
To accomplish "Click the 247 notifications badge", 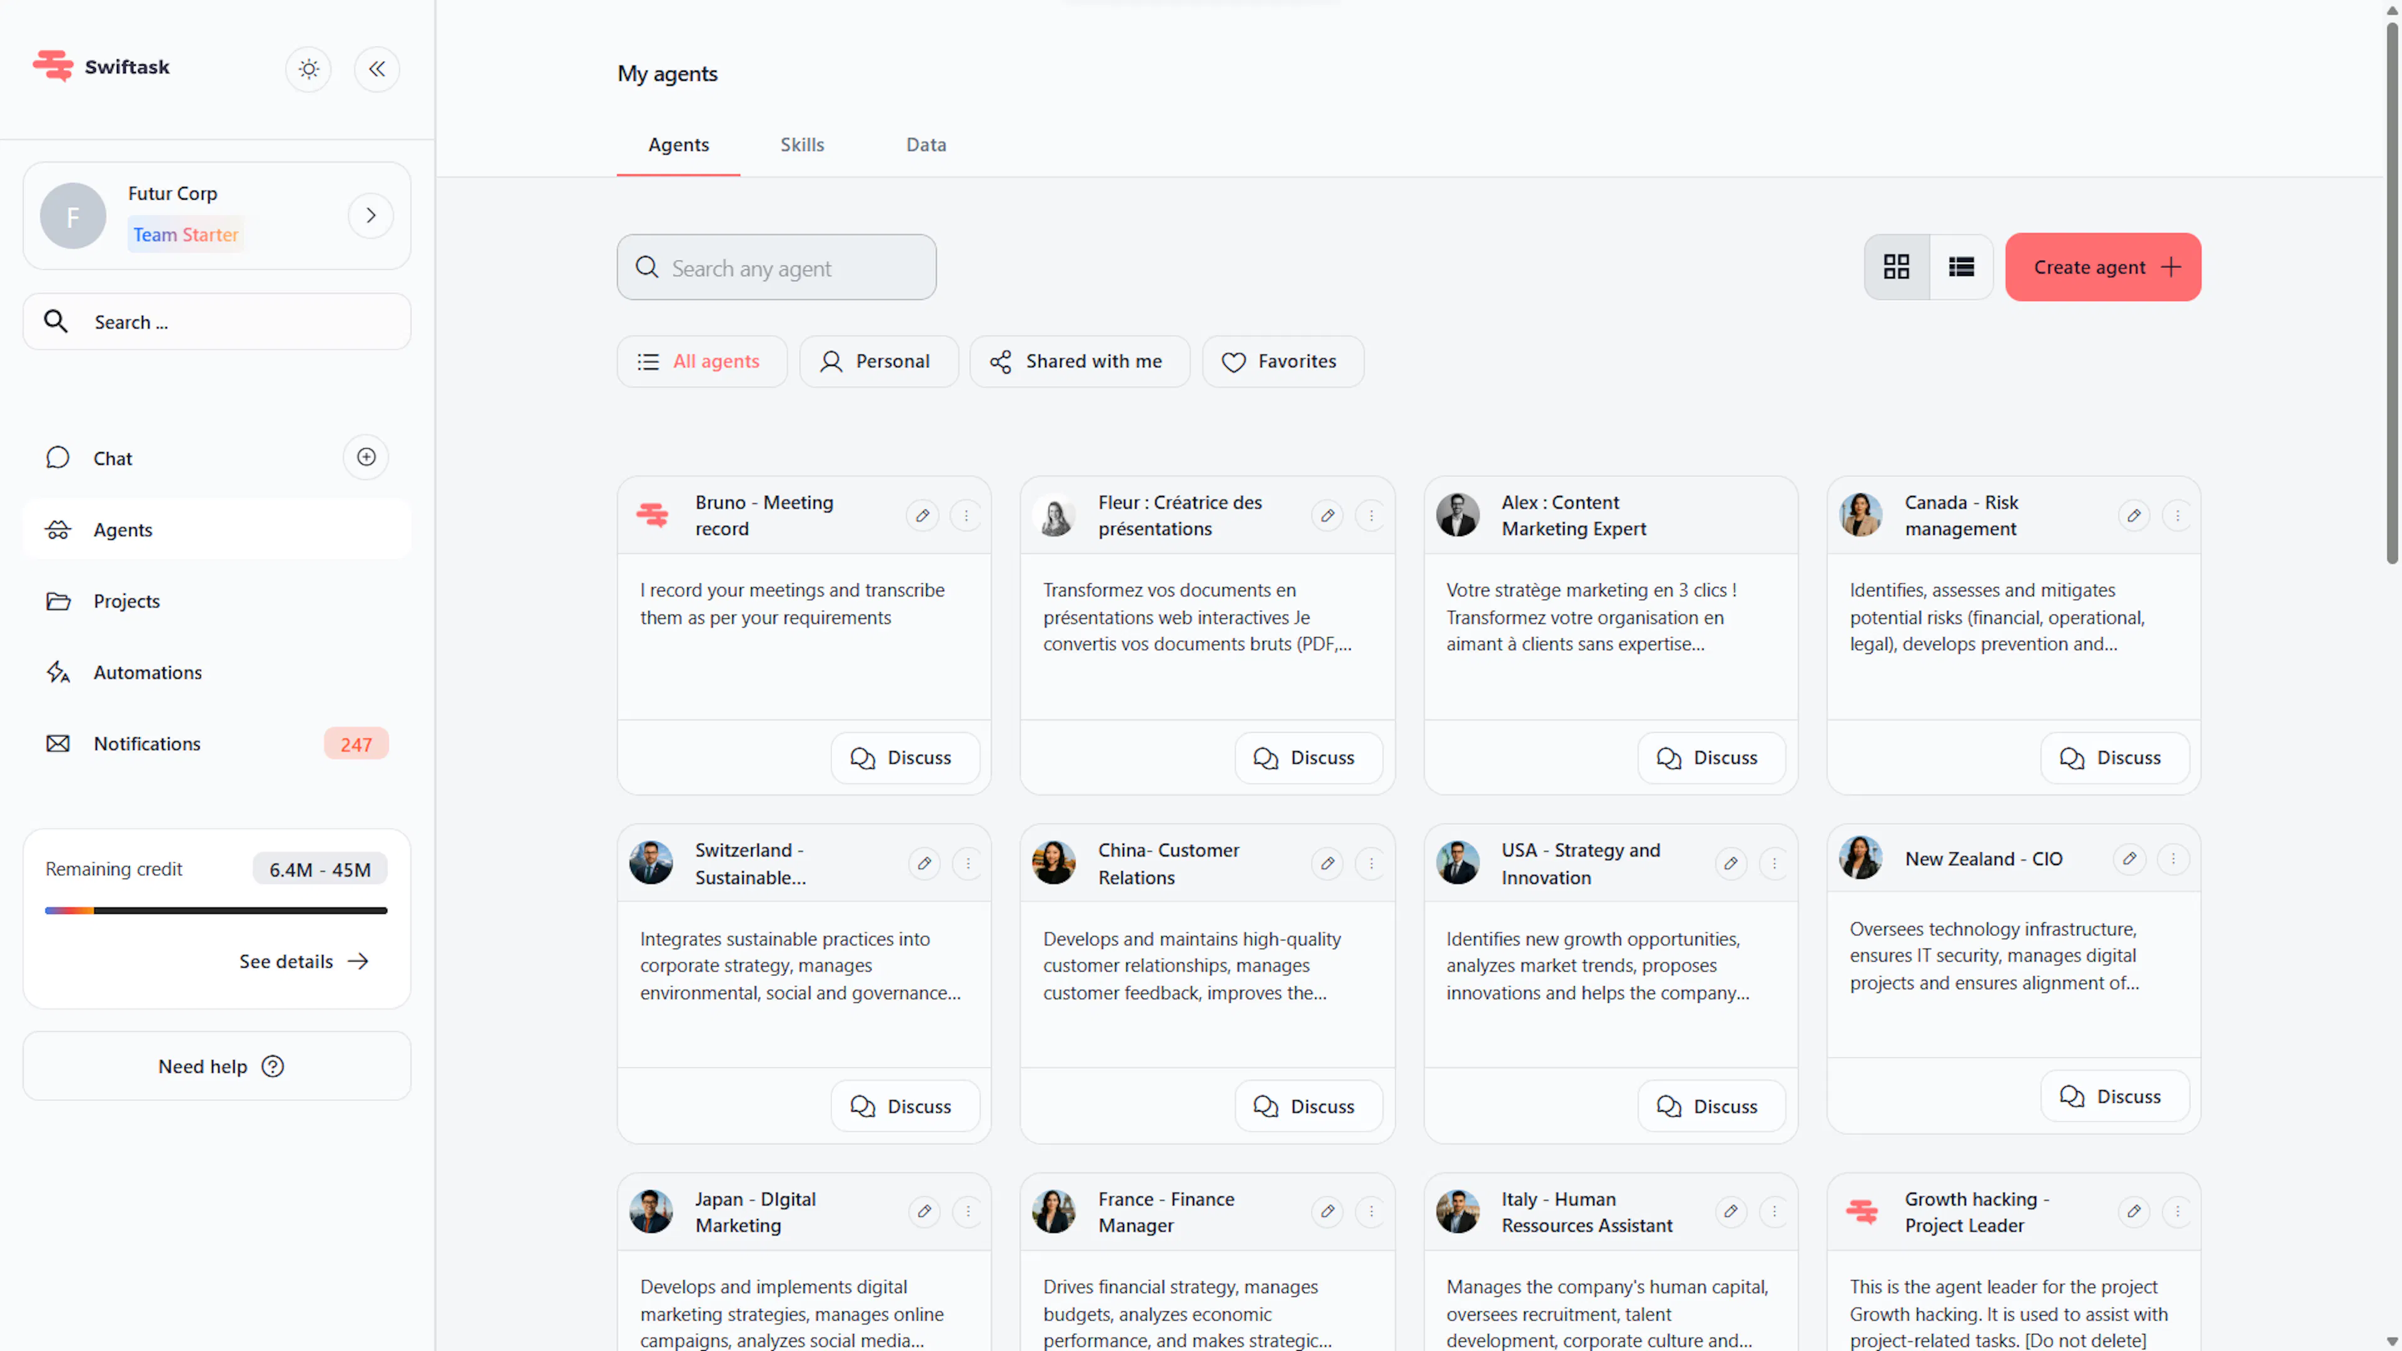I will tap(355, 744).
